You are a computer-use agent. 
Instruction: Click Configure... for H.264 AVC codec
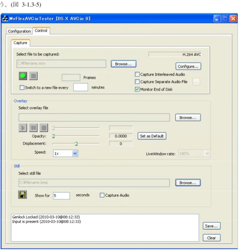188,66
